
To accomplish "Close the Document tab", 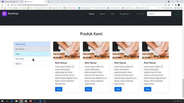I will click(x=45, y=2).
